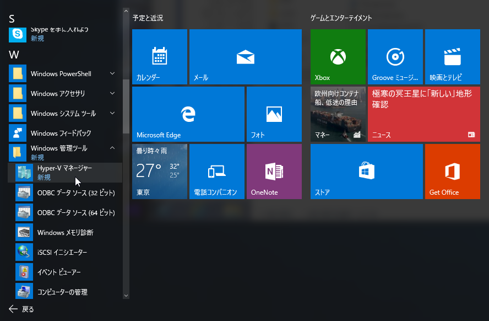Click the back arrow icon beside 戻る
The width and height of the screenshot is (489, 321).
(x=13, y=309)
